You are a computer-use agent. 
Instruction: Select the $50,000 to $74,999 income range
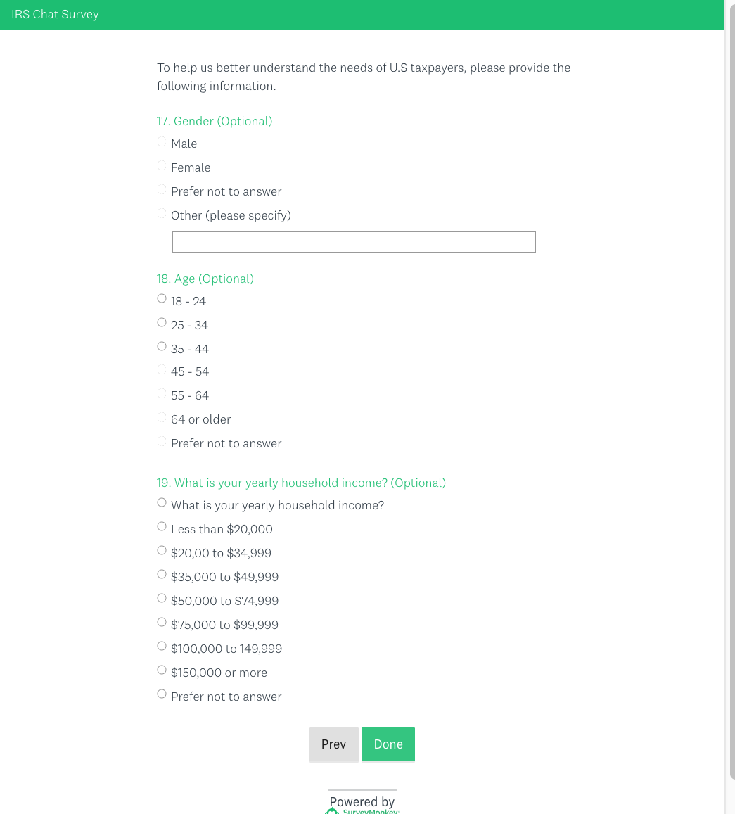pos(162,599)
